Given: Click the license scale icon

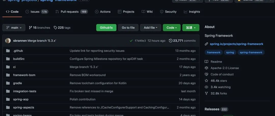Looking at the screenshot, I should (207, 68).
